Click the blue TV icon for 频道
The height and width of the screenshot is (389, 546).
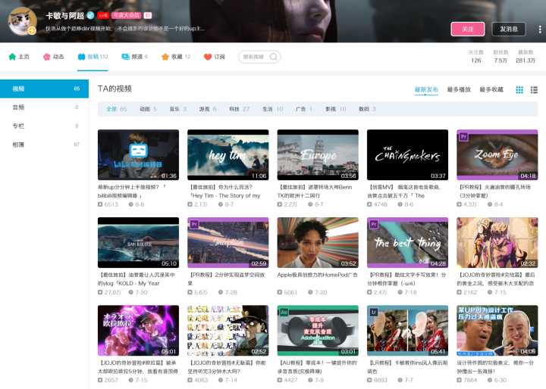pyautogui.click(x=125, y=57)
